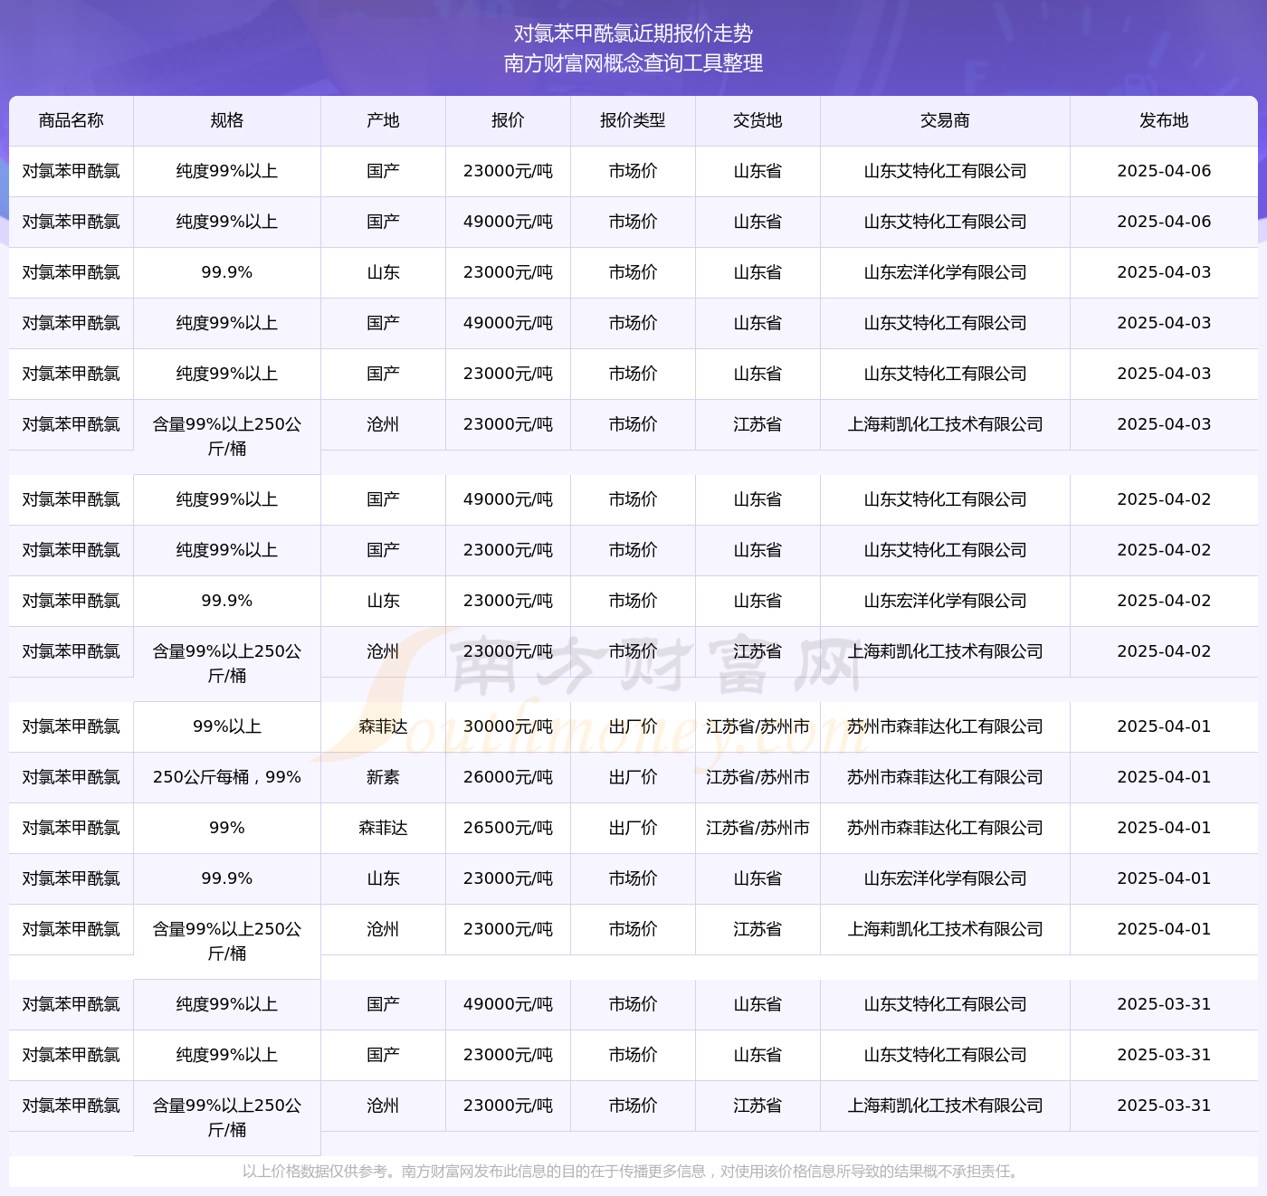Image resolution: width=1267 pixels, height=1196 pixels.
Task: Click 上海莉凯化工技术有限公司 in the 2025-04-03 row
Action: coord(945,424)
